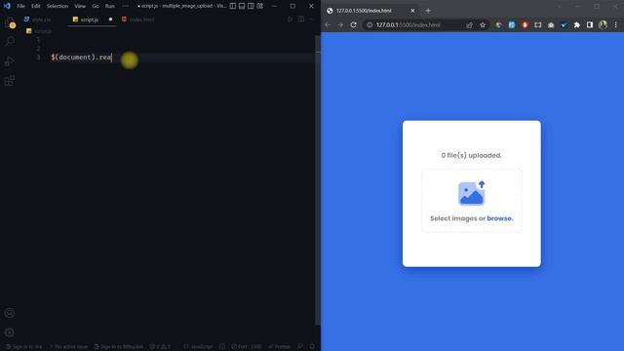The image size is (624, 351).
Task: Click the image upload icon in drop zone
Action: click(x=472, y=193)
